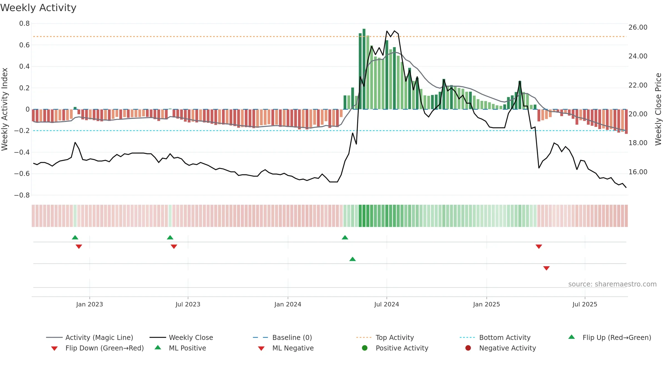666x374 pixels.
Task: Toggle ML Positive legend entry
Action: coord(180,348)
